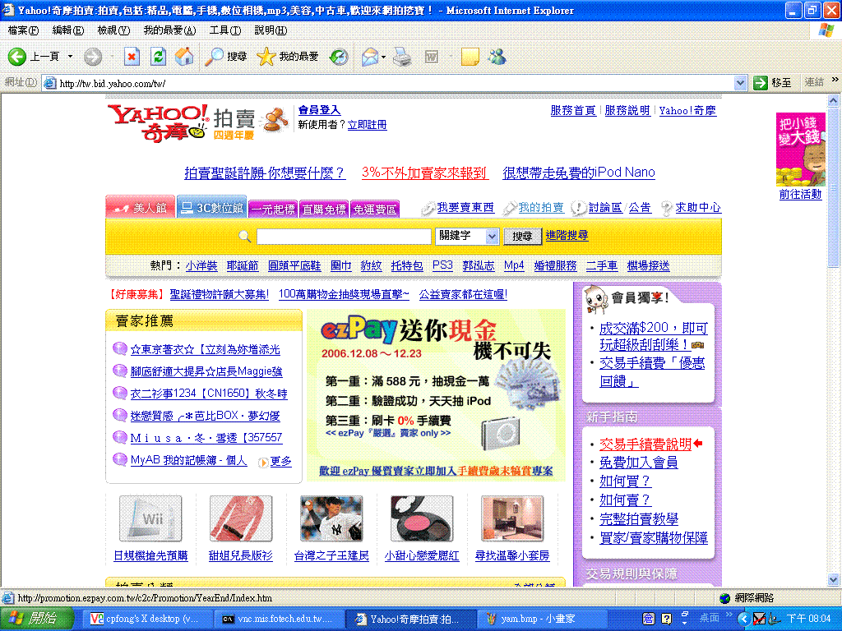Expand the Back button history dropdown arrow

coord(70,57)
